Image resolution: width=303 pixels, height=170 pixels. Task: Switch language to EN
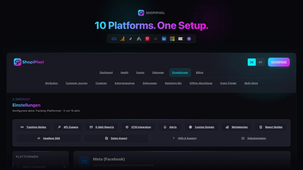click(260, 62)
